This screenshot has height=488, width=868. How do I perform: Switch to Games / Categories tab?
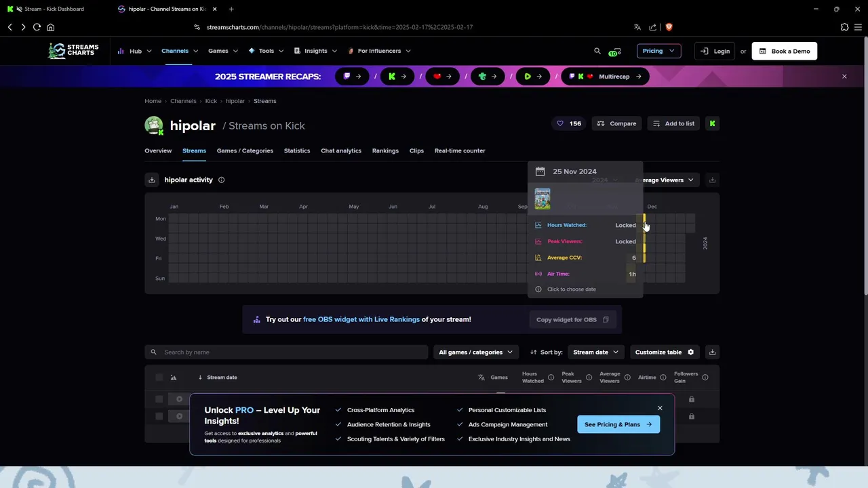(245, 150)
